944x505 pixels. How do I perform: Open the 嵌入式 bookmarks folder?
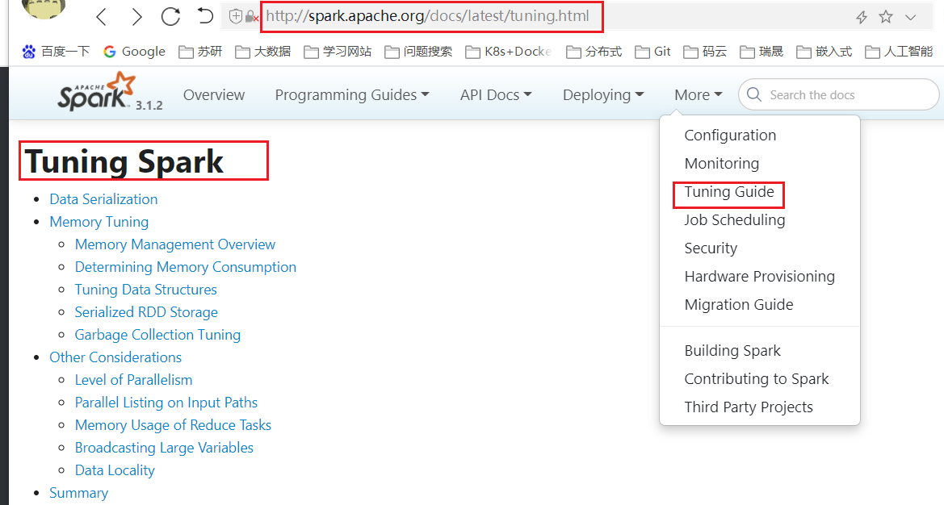point(824,52)
